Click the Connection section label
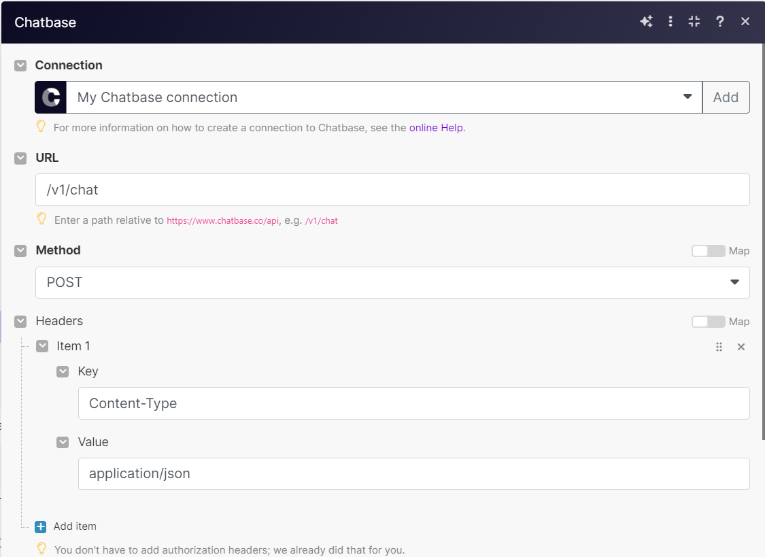765x557 pixels. click(x=69, y=65)
